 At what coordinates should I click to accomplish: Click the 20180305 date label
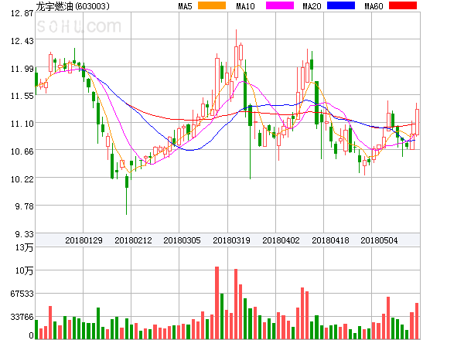(x=182, y=240)
